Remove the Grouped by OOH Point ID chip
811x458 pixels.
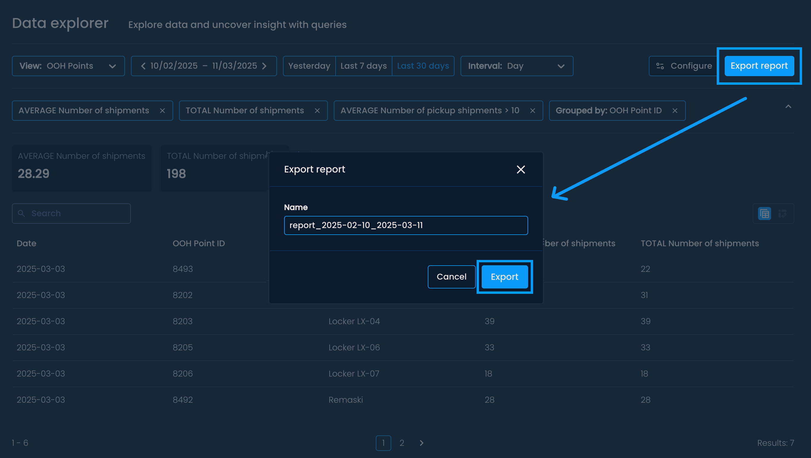point(675,111)
